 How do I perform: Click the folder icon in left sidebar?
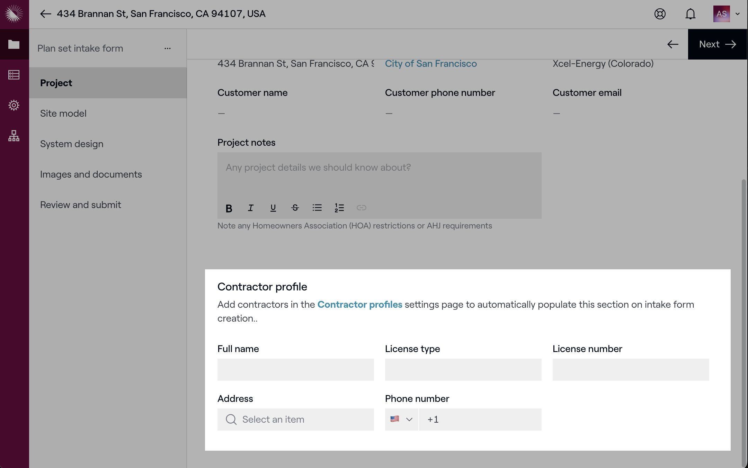[x=14, y=44]
